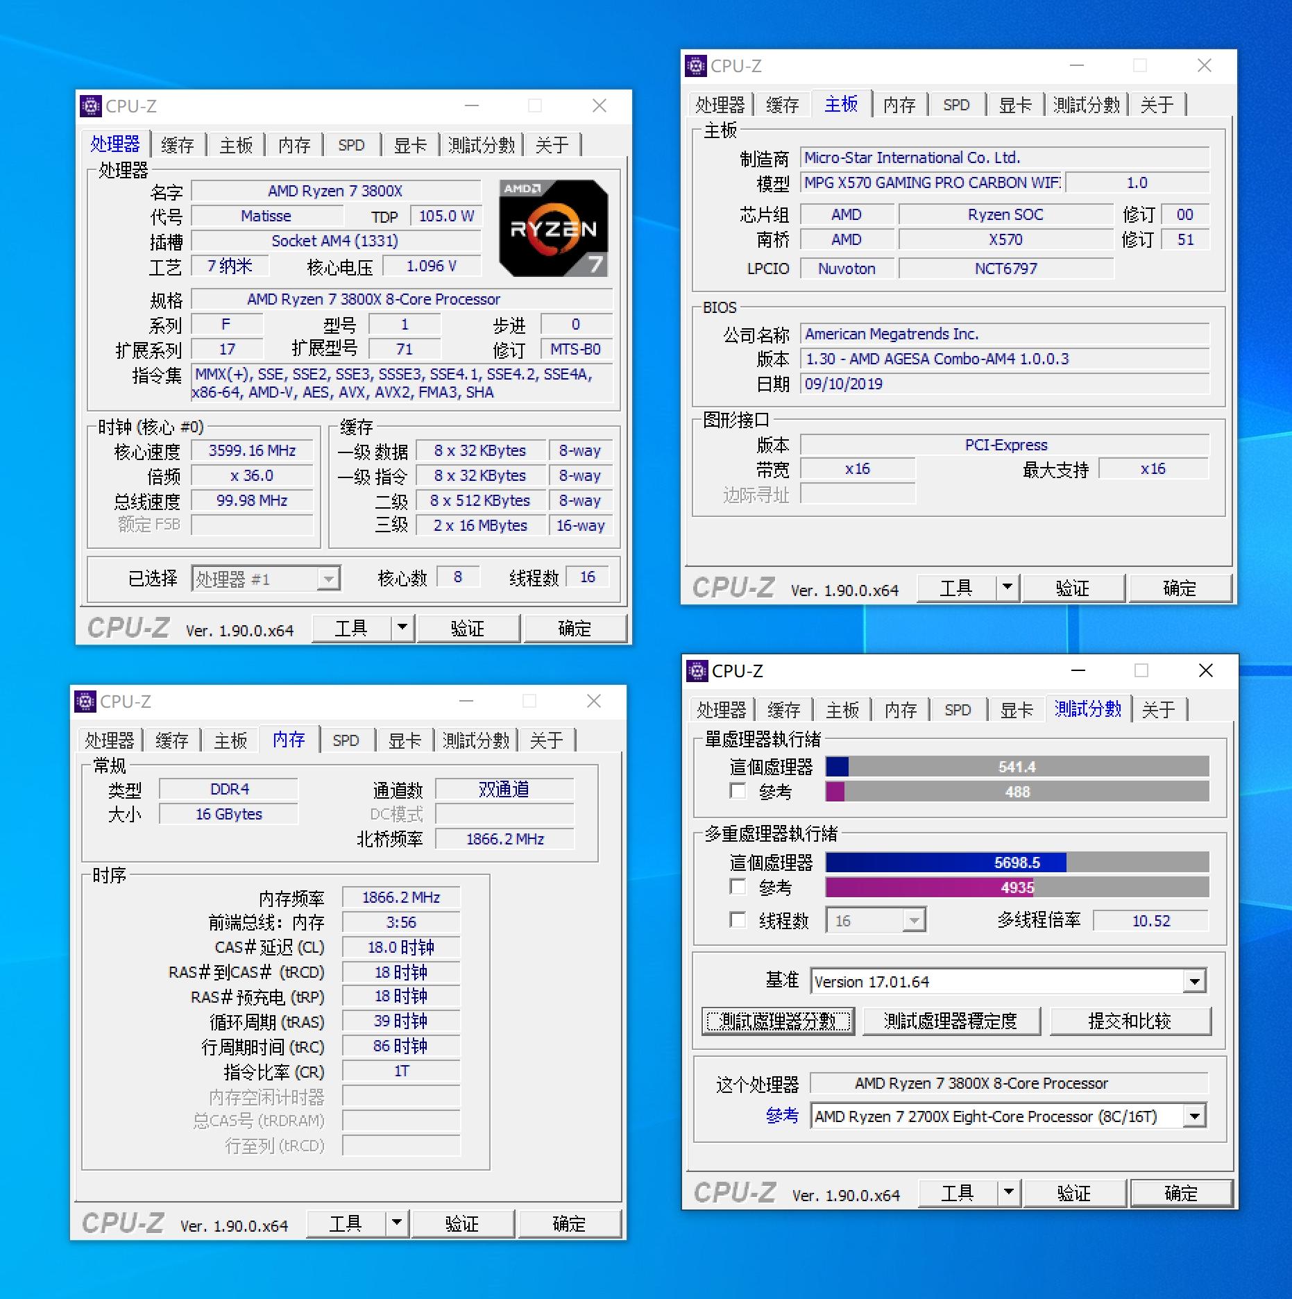Click the 这个处理器 field 'AMD Ryzen 7 3800X 8-Core Processor'

pyautogui.click(x=1010, y=1083)
